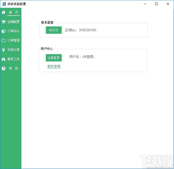Click the home icon in the sidebar
Image resolution: width=174 pixels, height=169 pixels.
pyautogui.click(x=4, y=12)
